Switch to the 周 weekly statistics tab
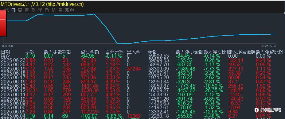The image size is (285, 119). pos(20,10)
